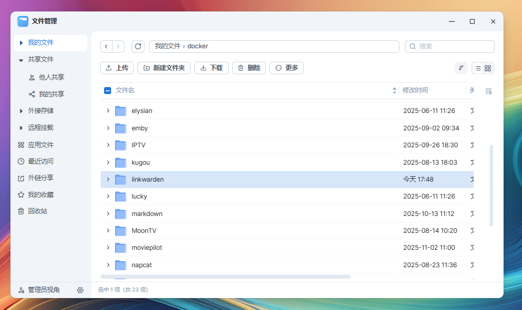
Task: Click the horizontal scrollbar thumb
Action: pos(225,277)
